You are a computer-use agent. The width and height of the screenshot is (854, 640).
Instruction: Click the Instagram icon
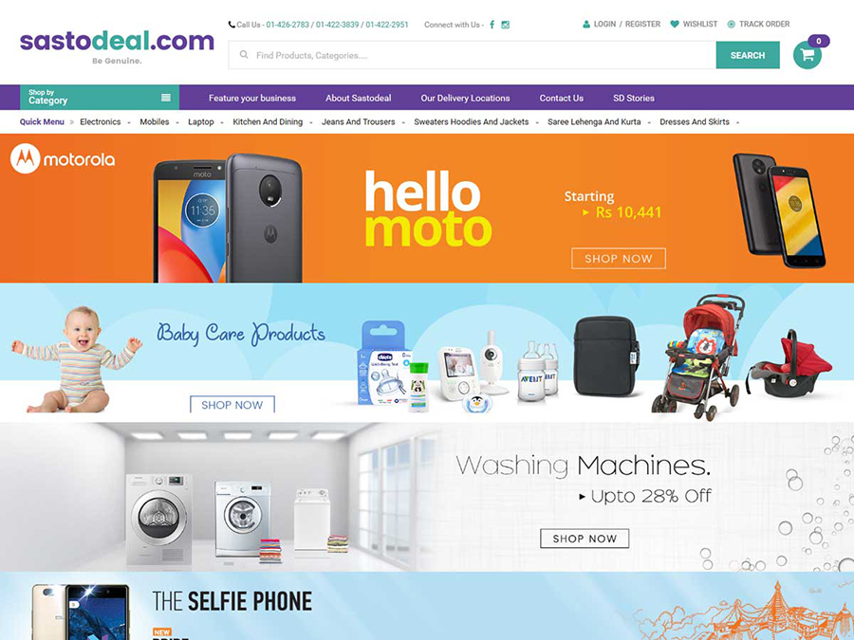pyautogui.click(x=506, y=25)
